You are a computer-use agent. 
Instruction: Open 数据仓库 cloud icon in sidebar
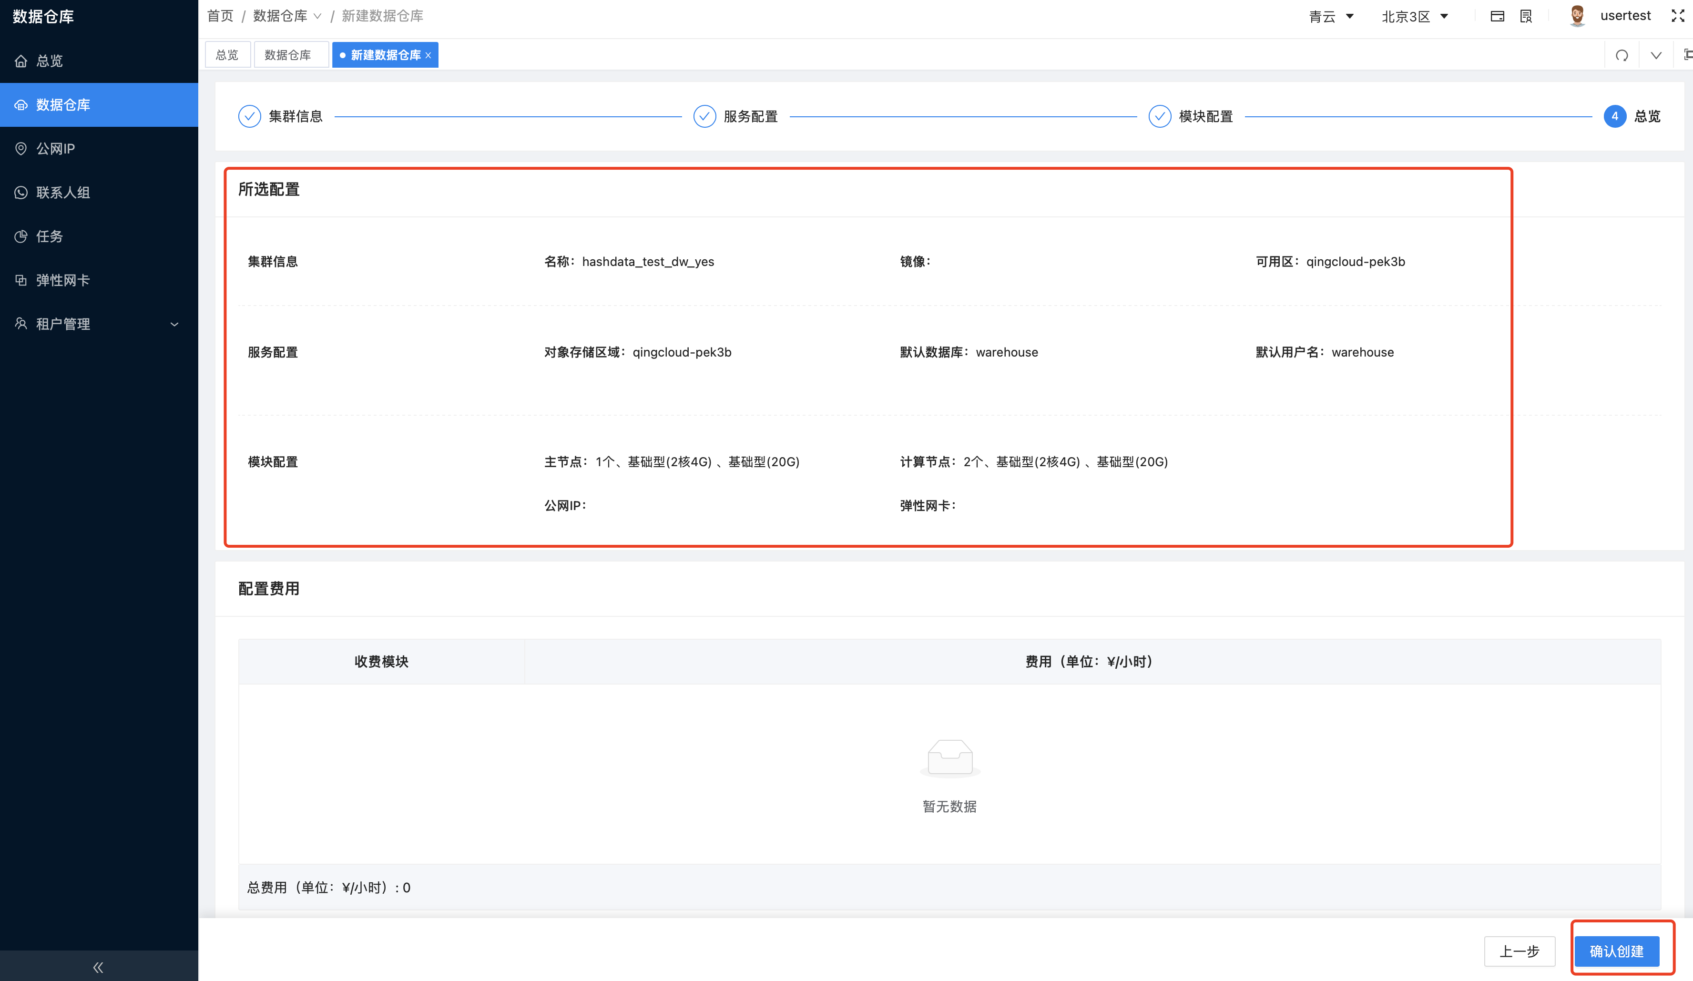[x=21, y=104]
